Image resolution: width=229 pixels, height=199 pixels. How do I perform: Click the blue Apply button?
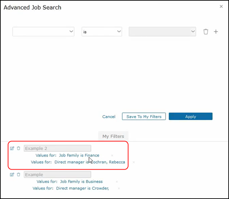click(x=190, y=117)
